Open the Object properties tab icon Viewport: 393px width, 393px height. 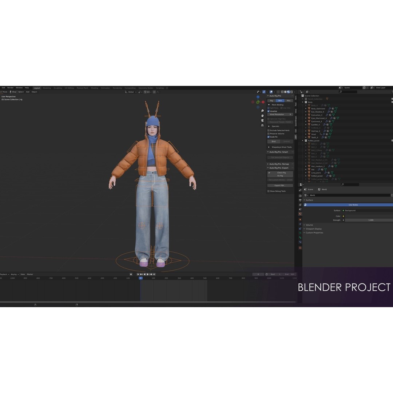coord(300,219)
